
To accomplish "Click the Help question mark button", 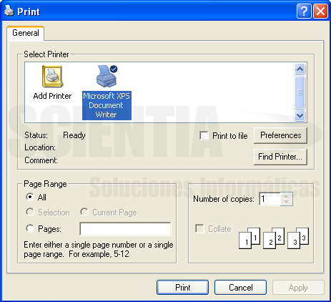I will click(304, 11).
